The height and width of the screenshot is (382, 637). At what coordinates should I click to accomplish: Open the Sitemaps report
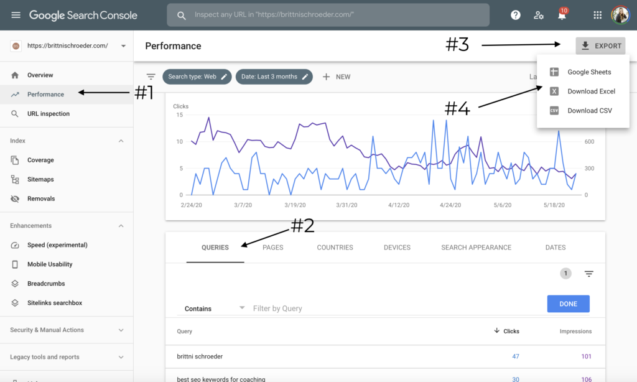click(x=67, y=179)
